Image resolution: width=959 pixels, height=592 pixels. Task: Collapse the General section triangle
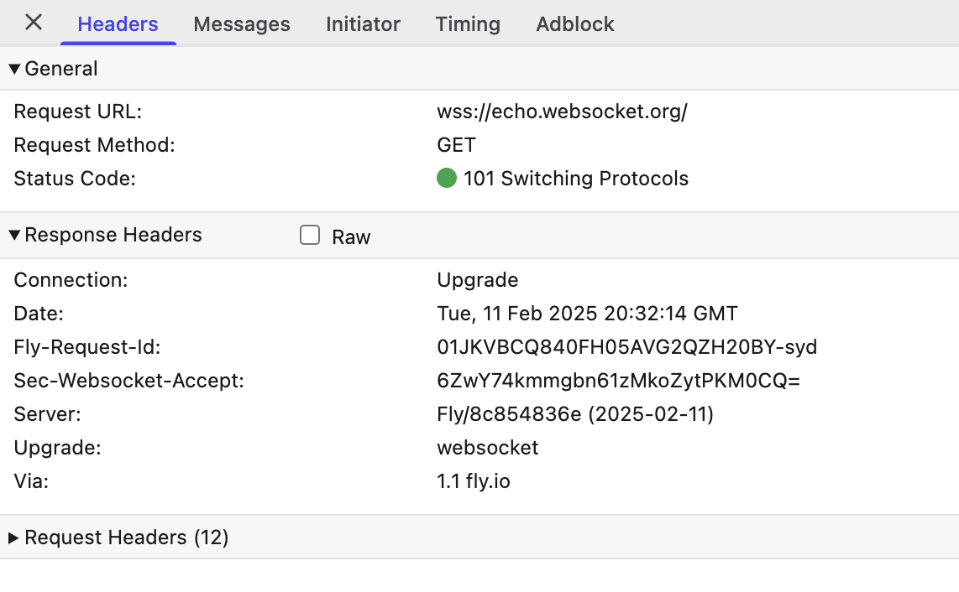[x=14, y=69]
